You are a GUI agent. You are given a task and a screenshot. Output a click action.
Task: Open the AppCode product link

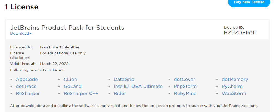click(x=27, y=80)
